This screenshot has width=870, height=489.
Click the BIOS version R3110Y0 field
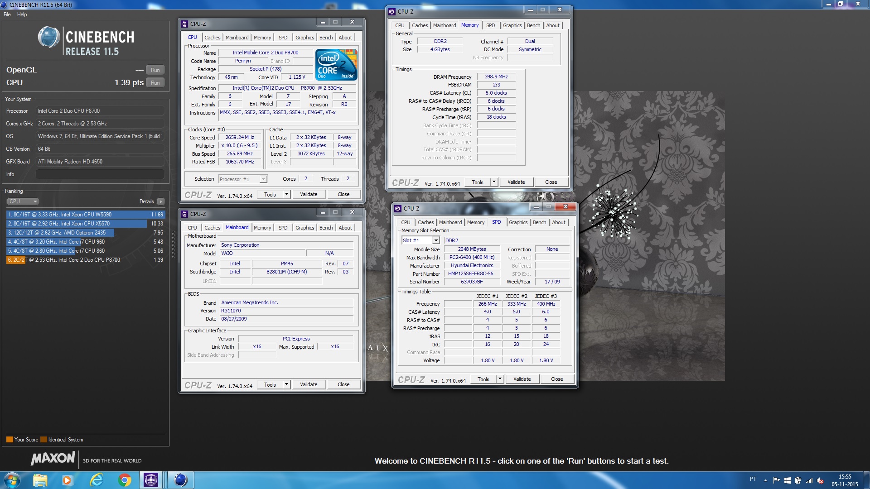click(286, 311)
